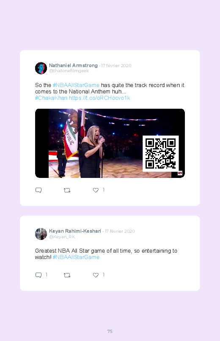Click the @thatonefilmgeek handle

pos(69,71)
